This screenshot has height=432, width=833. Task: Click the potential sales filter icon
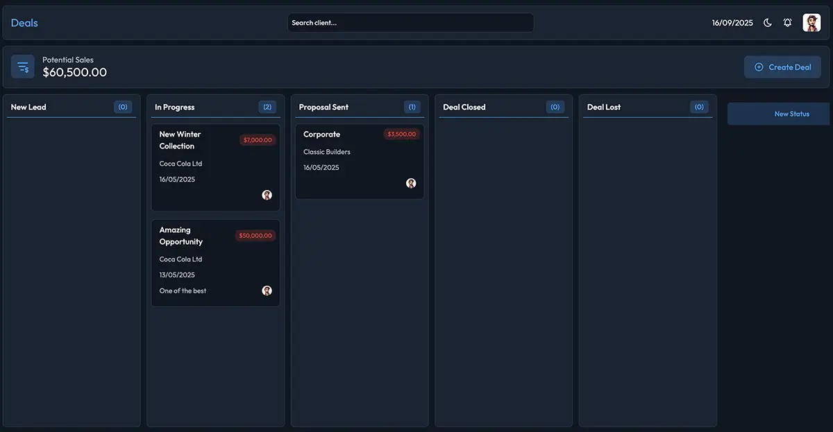coord(23,67)
